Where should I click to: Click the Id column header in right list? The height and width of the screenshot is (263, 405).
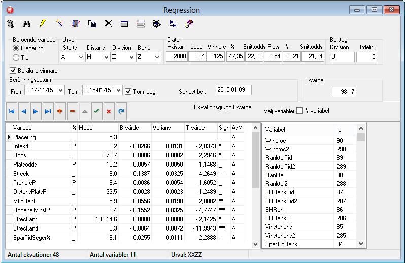coord(345,130)
